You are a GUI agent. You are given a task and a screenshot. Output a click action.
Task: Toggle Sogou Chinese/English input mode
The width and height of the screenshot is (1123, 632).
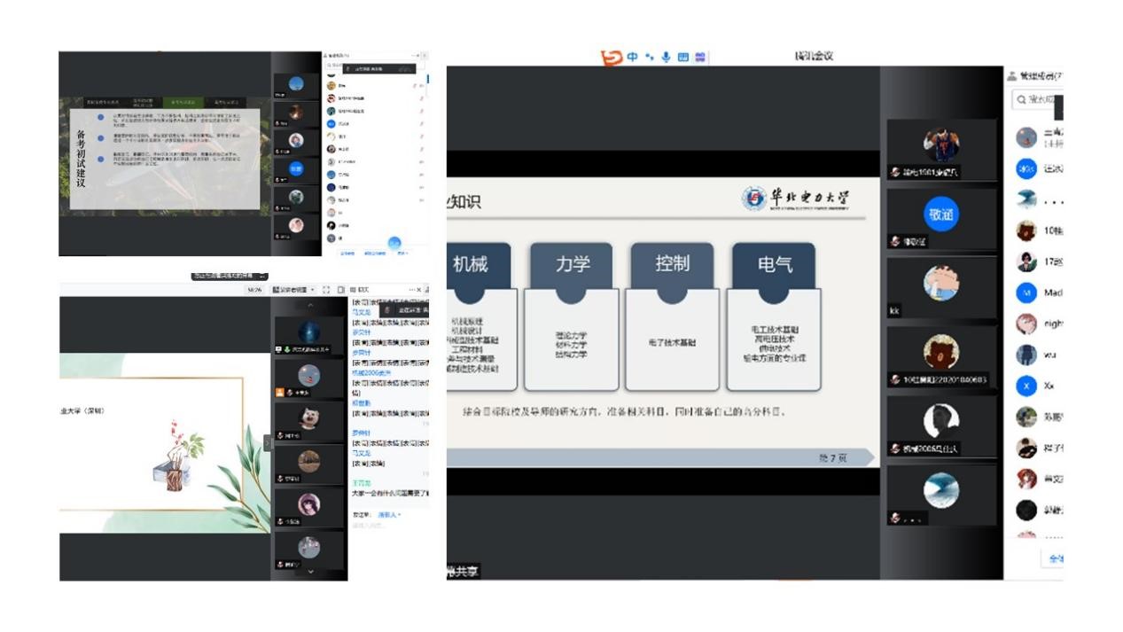click(x=632, y=57)
